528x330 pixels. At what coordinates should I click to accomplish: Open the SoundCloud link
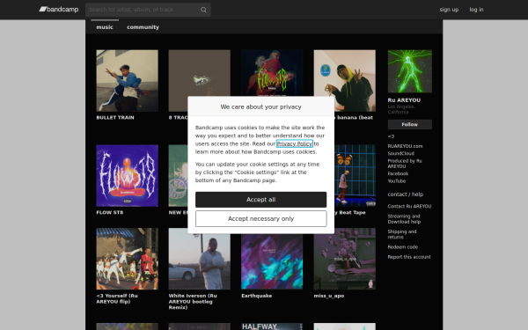pos(401,153)
